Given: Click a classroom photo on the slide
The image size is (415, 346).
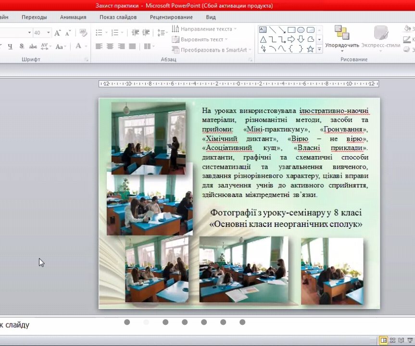Looking at the screenshot, I should pyautogui.click(x=149, y=137).
